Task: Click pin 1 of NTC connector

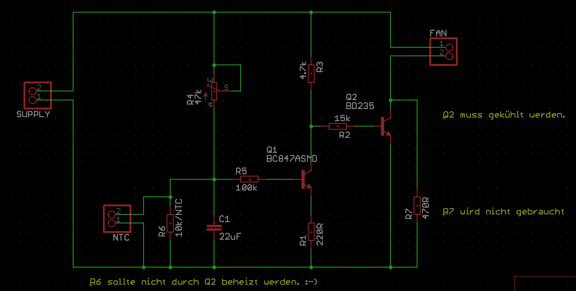Action: point(112,223)
